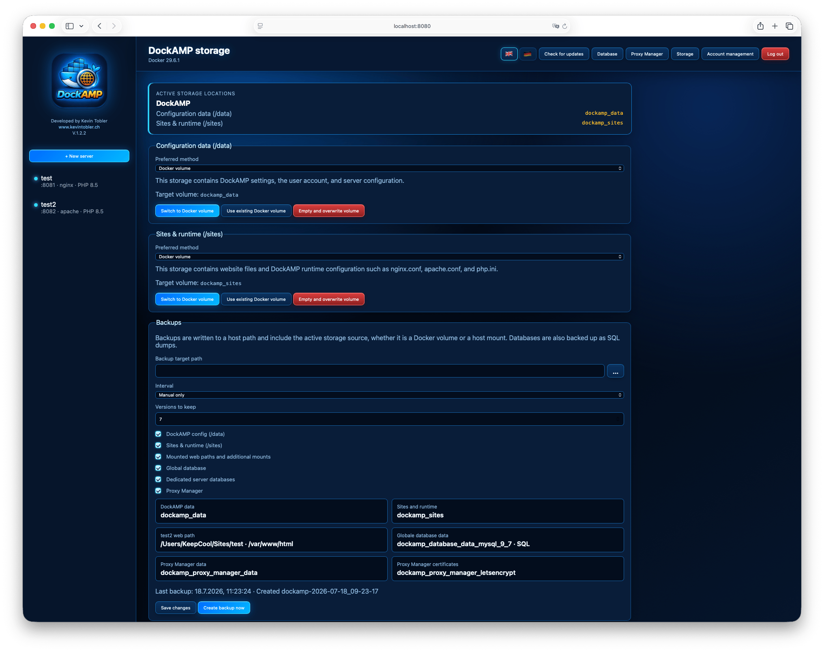Browse for backup target path
This screenshot has width=824, height=652.
pyautogui.click(x=615, y=371)
